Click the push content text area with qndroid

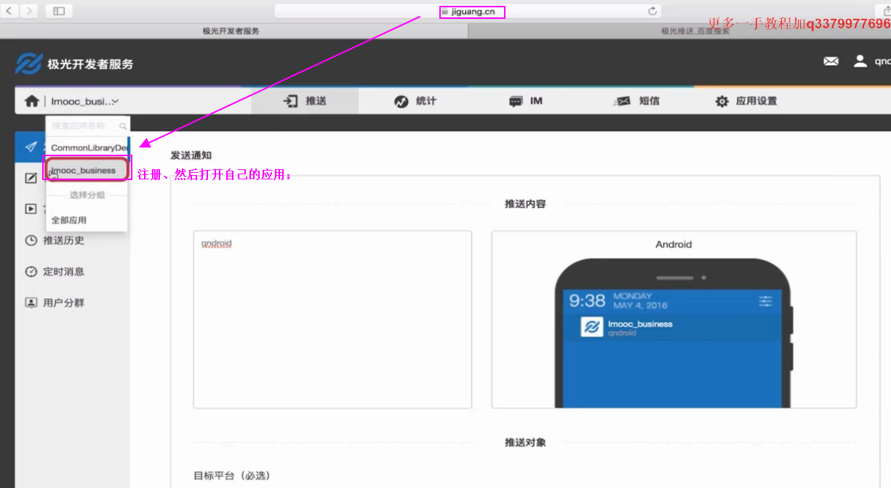pos(332,320)
